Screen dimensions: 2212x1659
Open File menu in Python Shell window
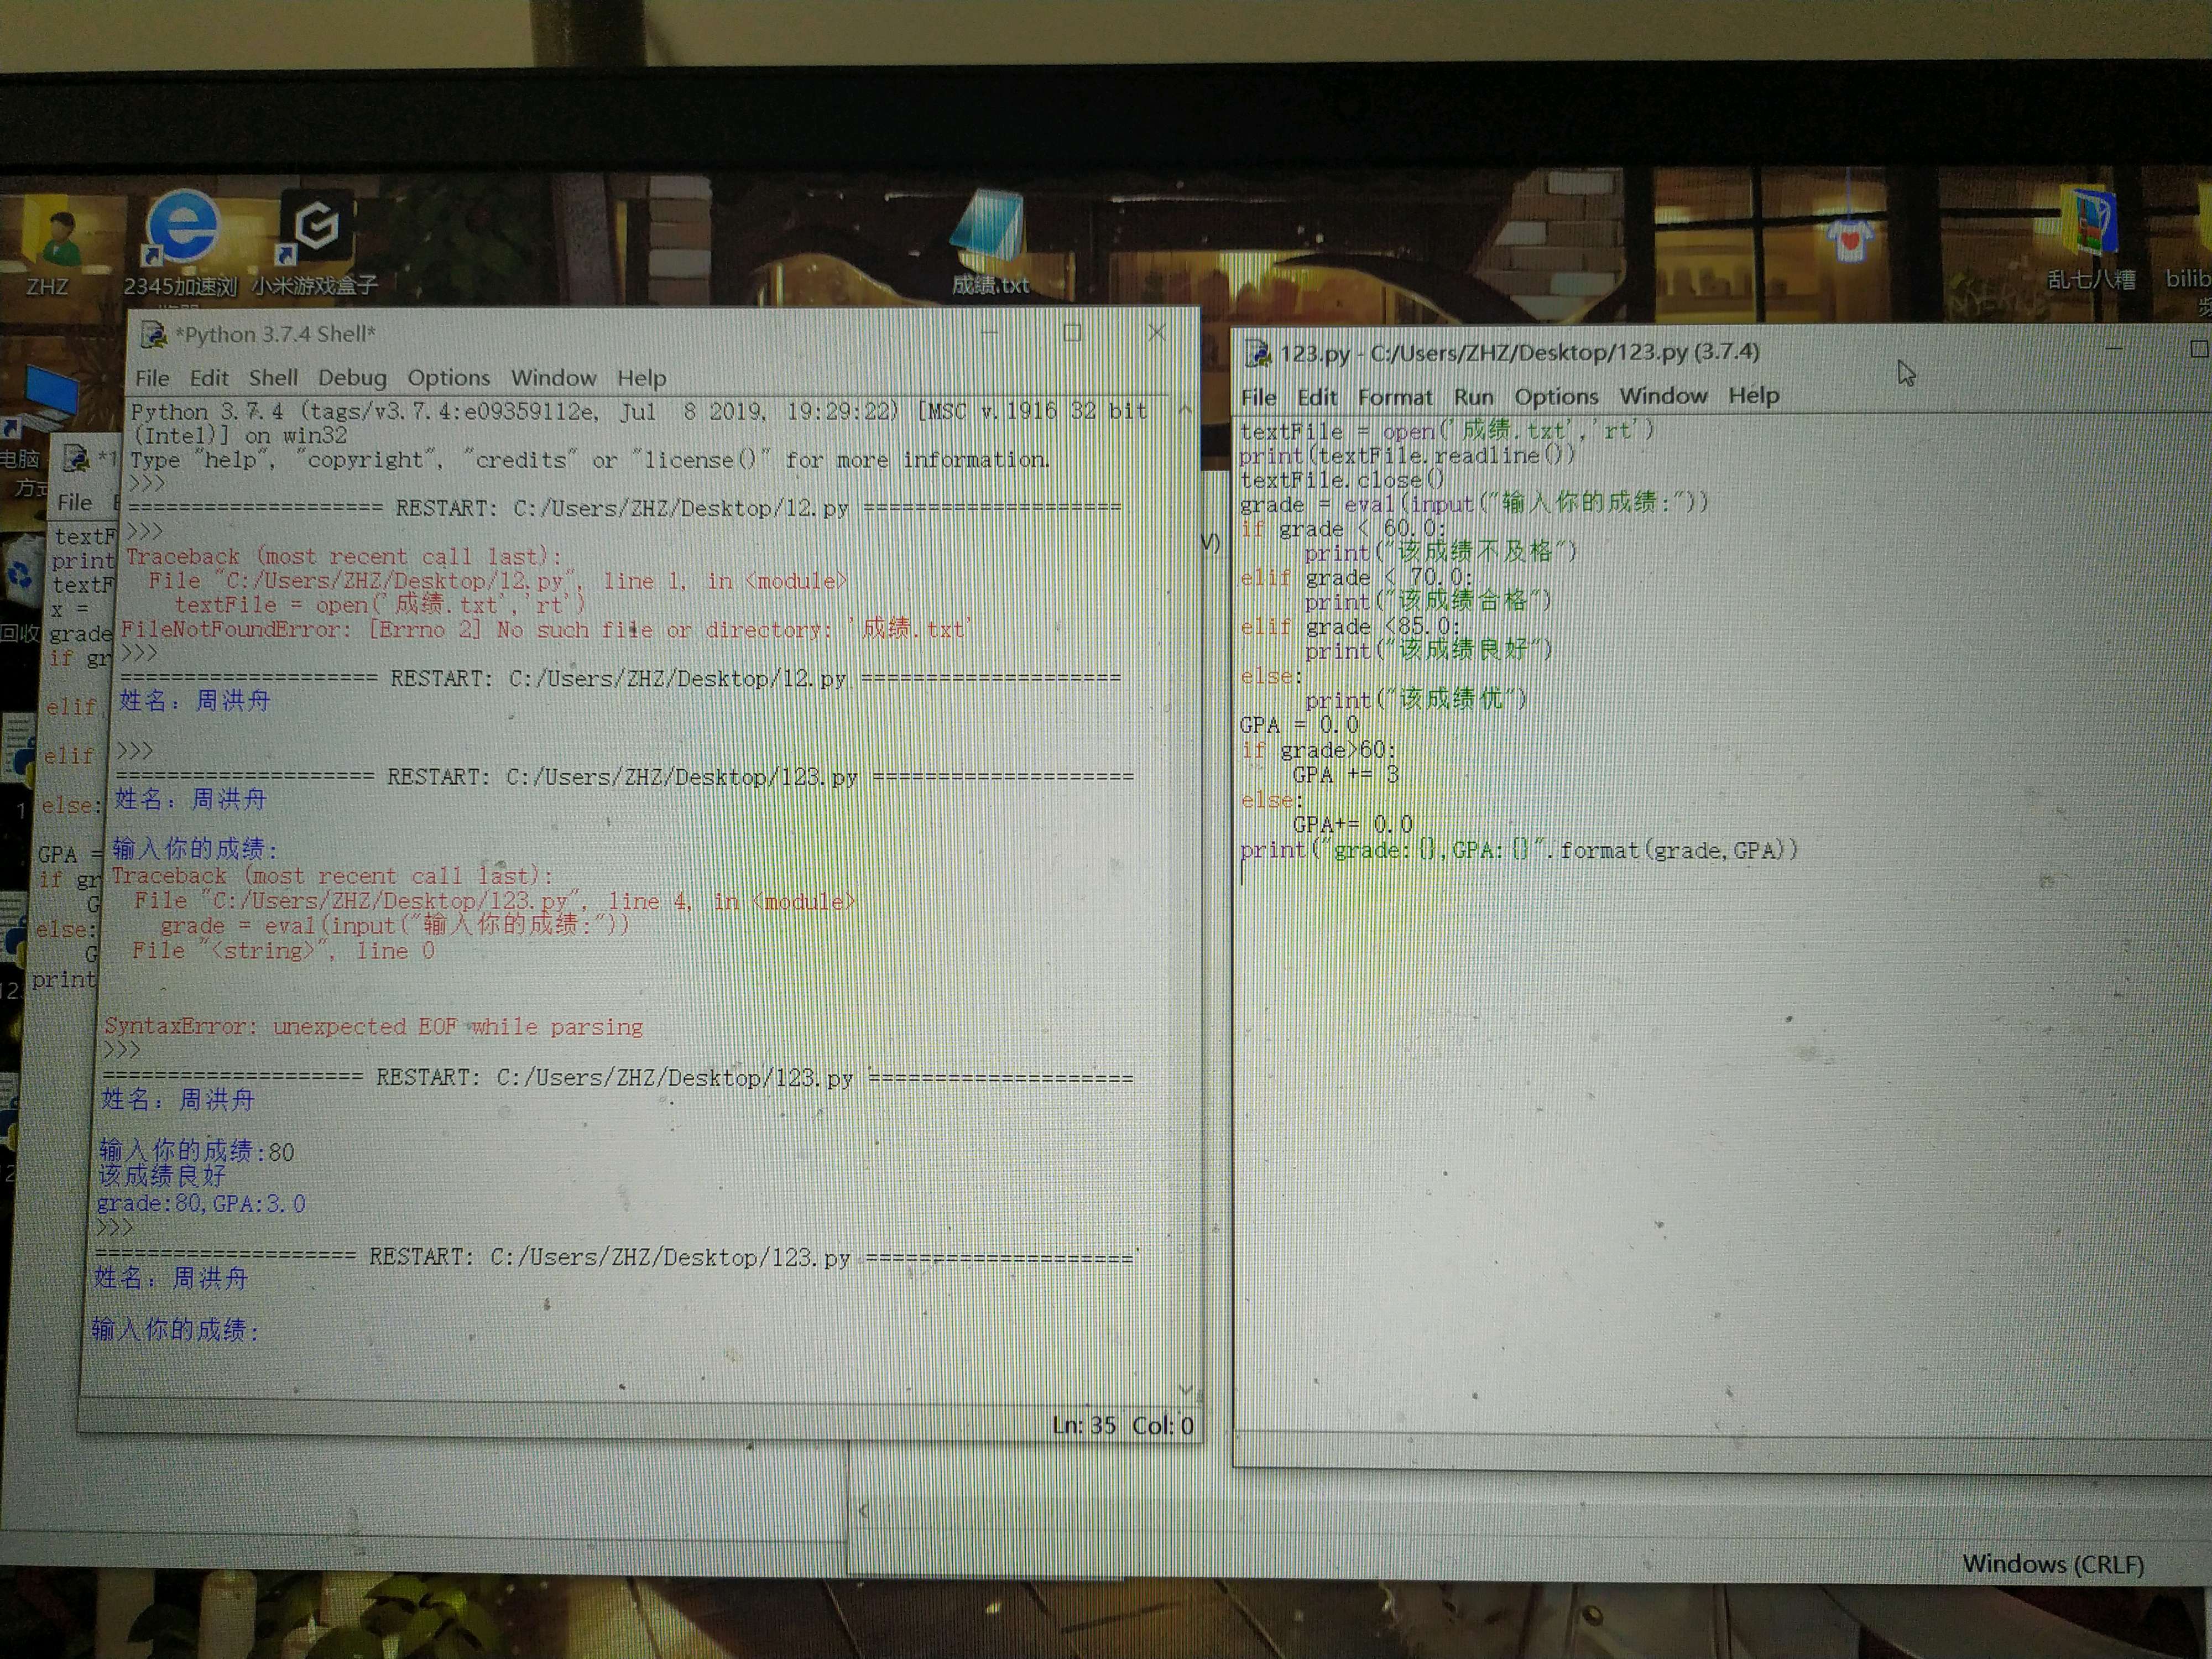point(152,378)
